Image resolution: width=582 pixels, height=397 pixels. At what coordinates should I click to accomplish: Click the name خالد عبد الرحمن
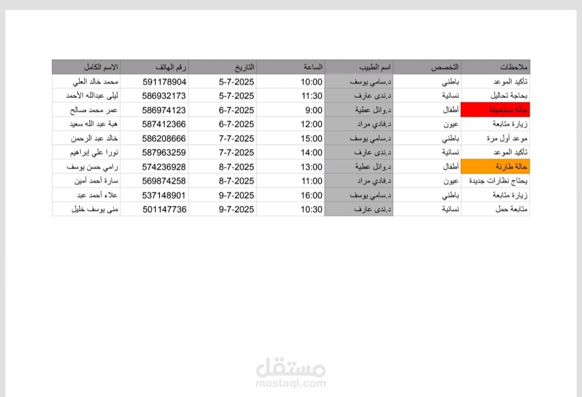click(x=95, y=138)
